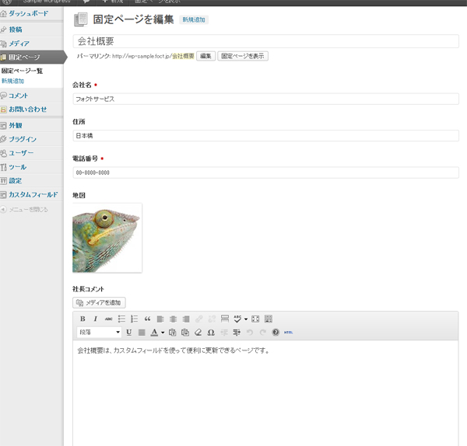Image resolution: width=467 pixels, height=446 pixels.
Task: Open the メディア menu in sidebar
Action: coord(19,43)
